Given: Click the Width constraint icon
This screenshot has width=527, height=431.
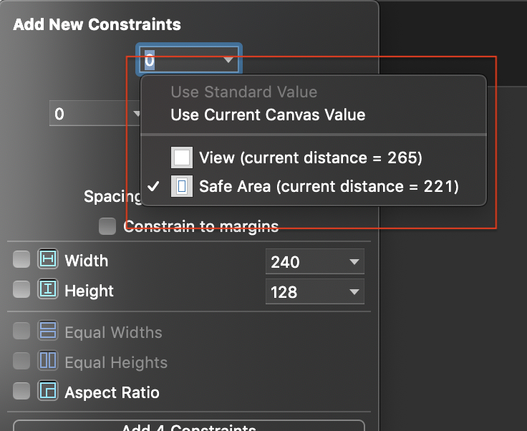Looking at the screenshot, I should coord(48,260).
